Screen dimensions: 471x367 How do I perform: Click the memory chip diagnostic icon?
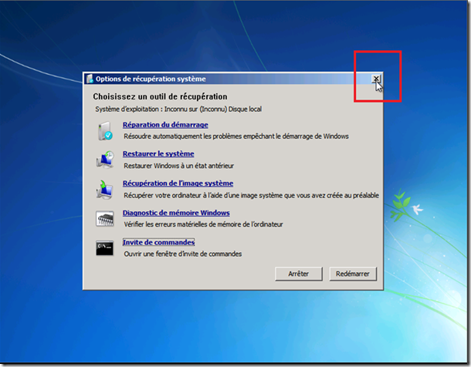[x=104, y=219]
